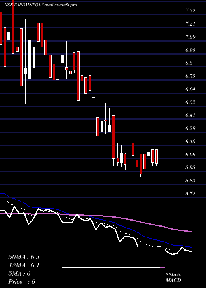Click the 5.83 price axis label
This screenshot has width=206, height=288.
click(190, 181)
